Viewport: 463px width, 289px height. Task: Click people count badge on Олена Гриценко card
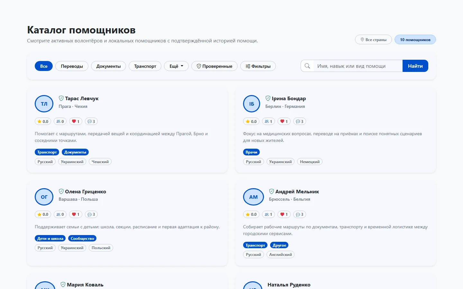(x=60, y=214)
